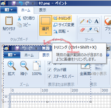The width and height of the screenshot is (111, 108).
Task: Select the Magnifier tool
Action: click(96, 30)
